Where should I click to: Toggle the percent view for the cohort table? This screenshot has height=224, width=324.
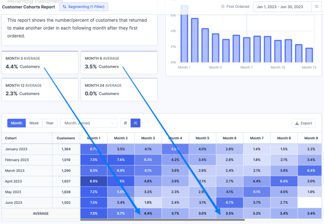click(x=135, y=123)
